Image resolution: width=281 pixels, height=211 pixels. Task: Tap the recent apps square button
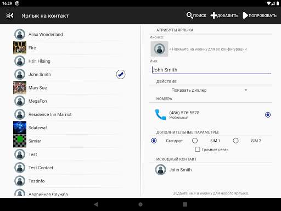[x=185, y=204]
